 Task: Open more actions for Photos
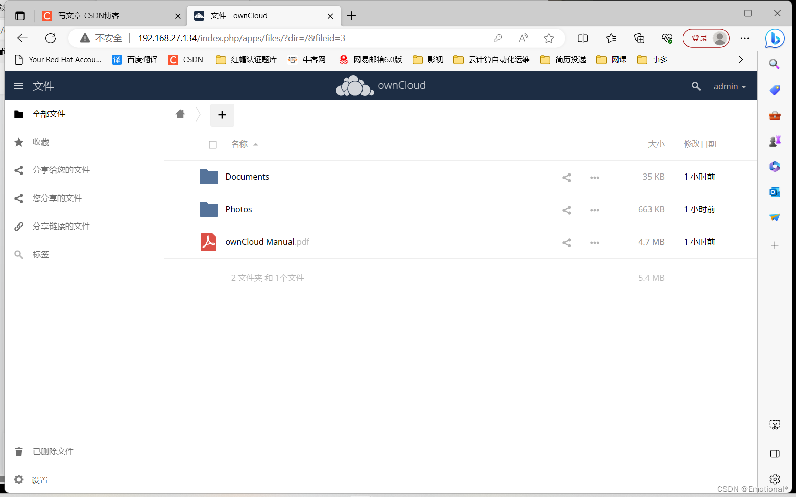(x=595, y=210)
